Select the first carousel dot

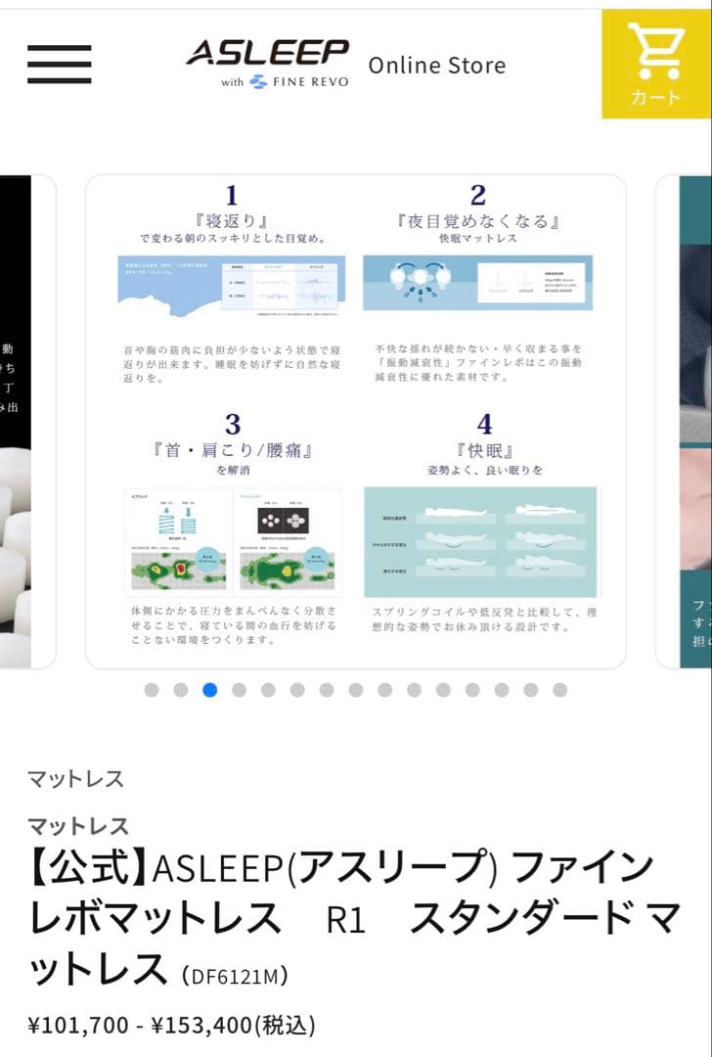pos(152,690)
